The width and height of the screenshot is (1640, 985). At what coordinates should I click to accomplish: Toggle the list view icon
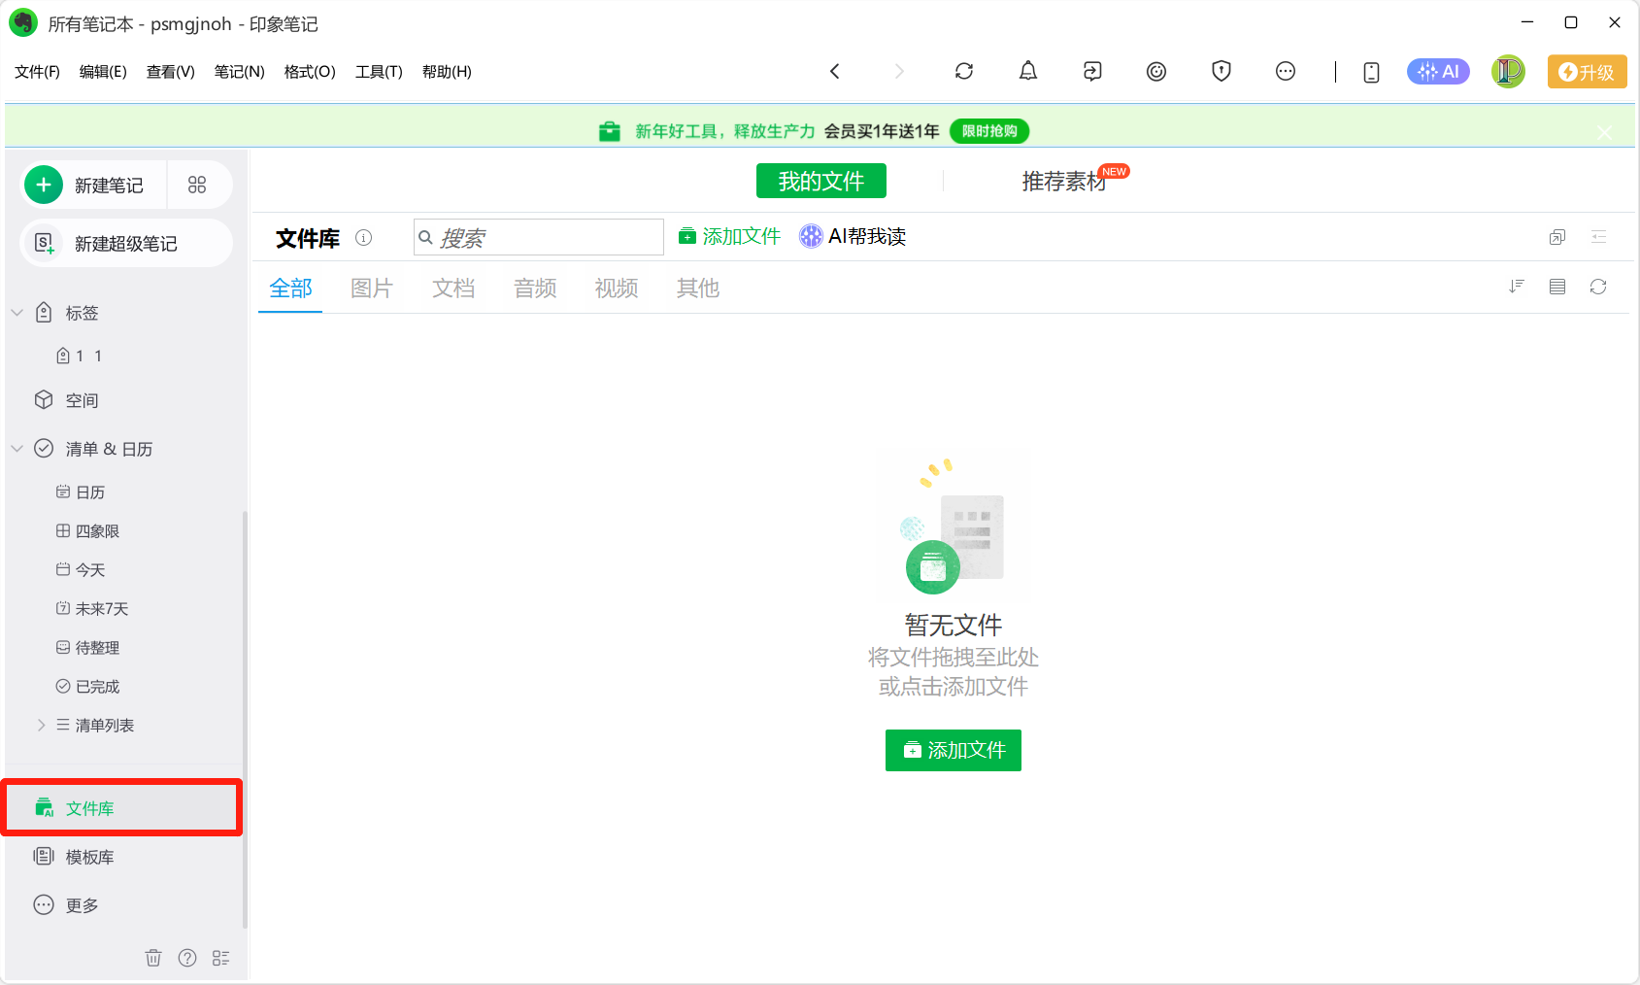[1557, 287]
